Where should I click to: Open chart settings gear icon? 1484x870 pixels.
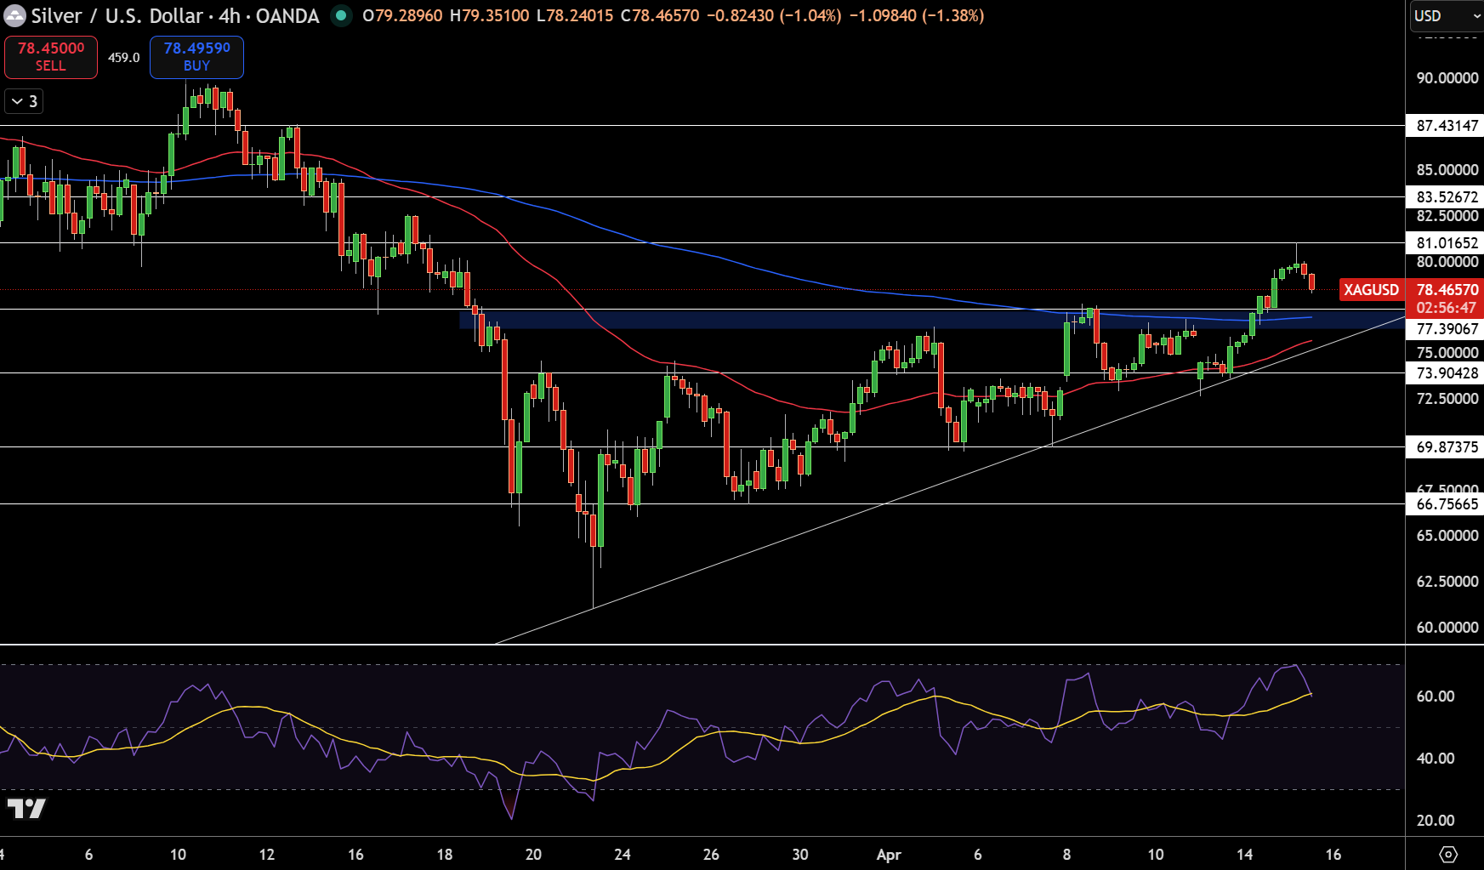point(1448,854)
